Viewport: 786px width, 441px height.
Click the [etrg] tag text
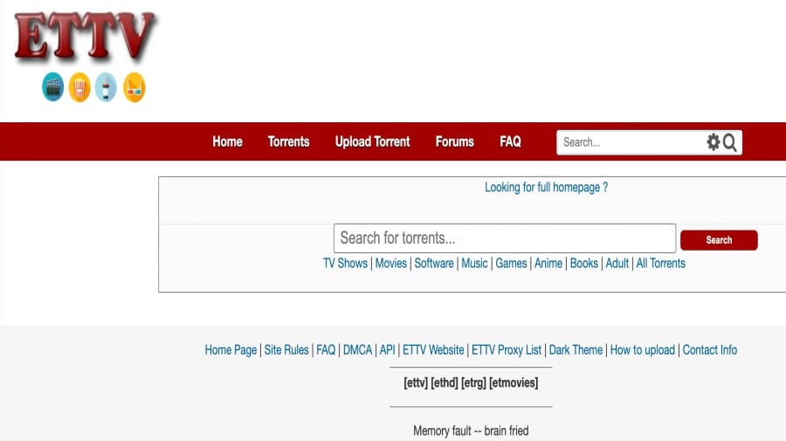473,382
